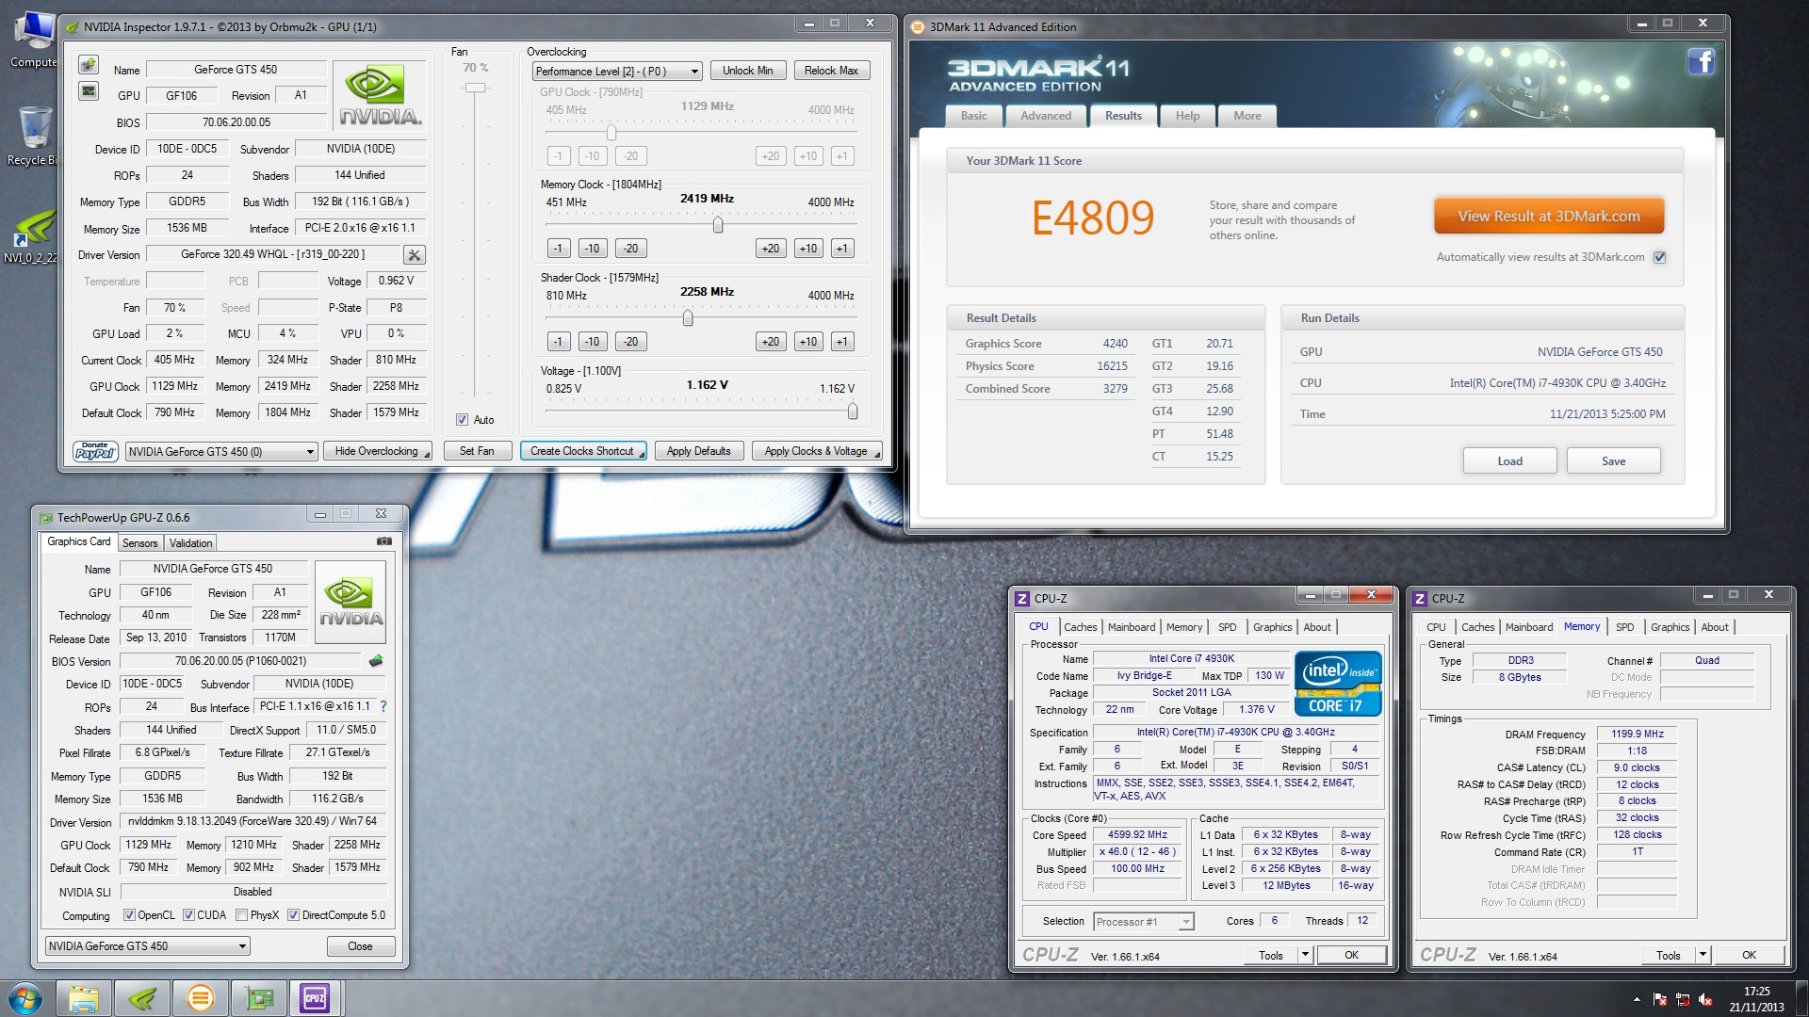Select the Recycle Bin desktop icon
The height and width of the screenshot is (1017, 1809).
(x=34, y=137)
